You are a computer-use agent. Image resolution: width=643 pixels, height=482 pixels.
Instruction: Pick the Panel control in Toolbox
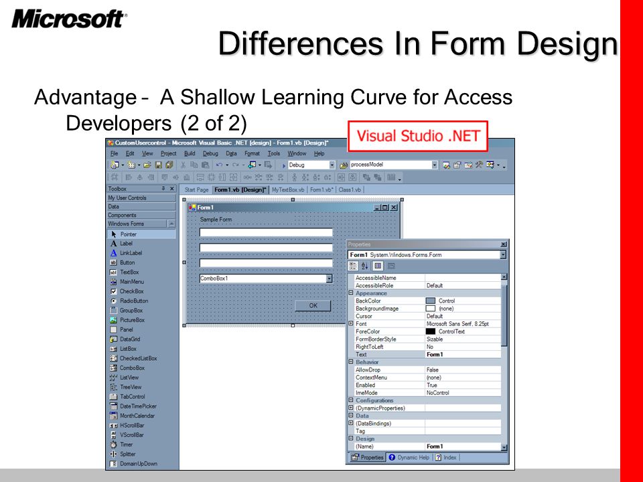point(121,329)
